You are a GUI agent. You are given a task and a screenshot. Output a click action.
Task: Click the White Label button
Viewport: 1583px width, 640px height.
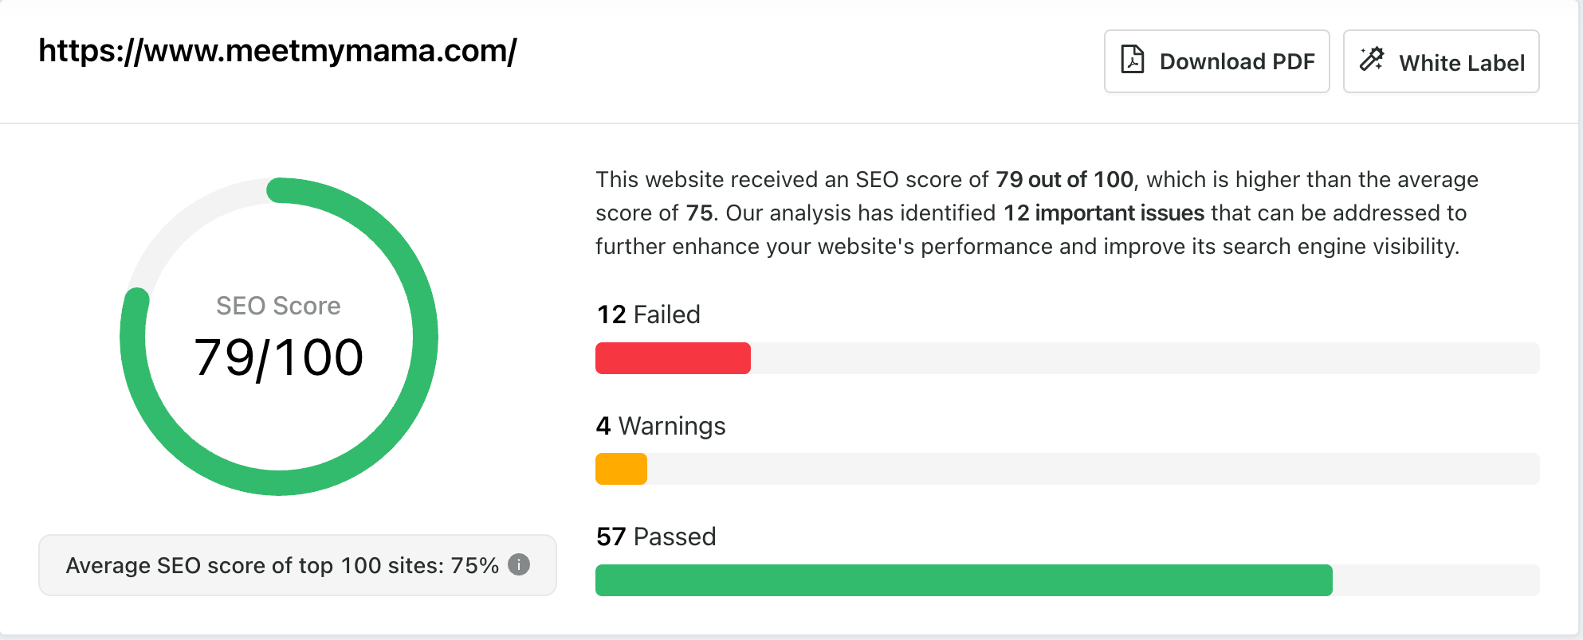pos(1441,61)
